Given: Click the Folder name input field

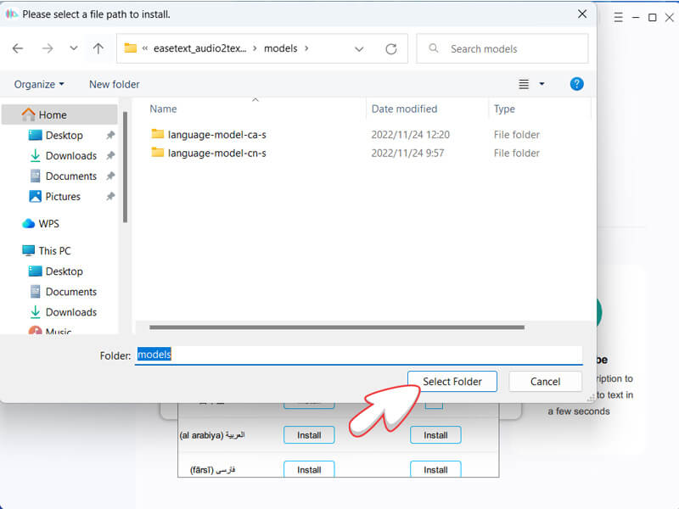Looking at the screenshot, I should click(358, 355).
